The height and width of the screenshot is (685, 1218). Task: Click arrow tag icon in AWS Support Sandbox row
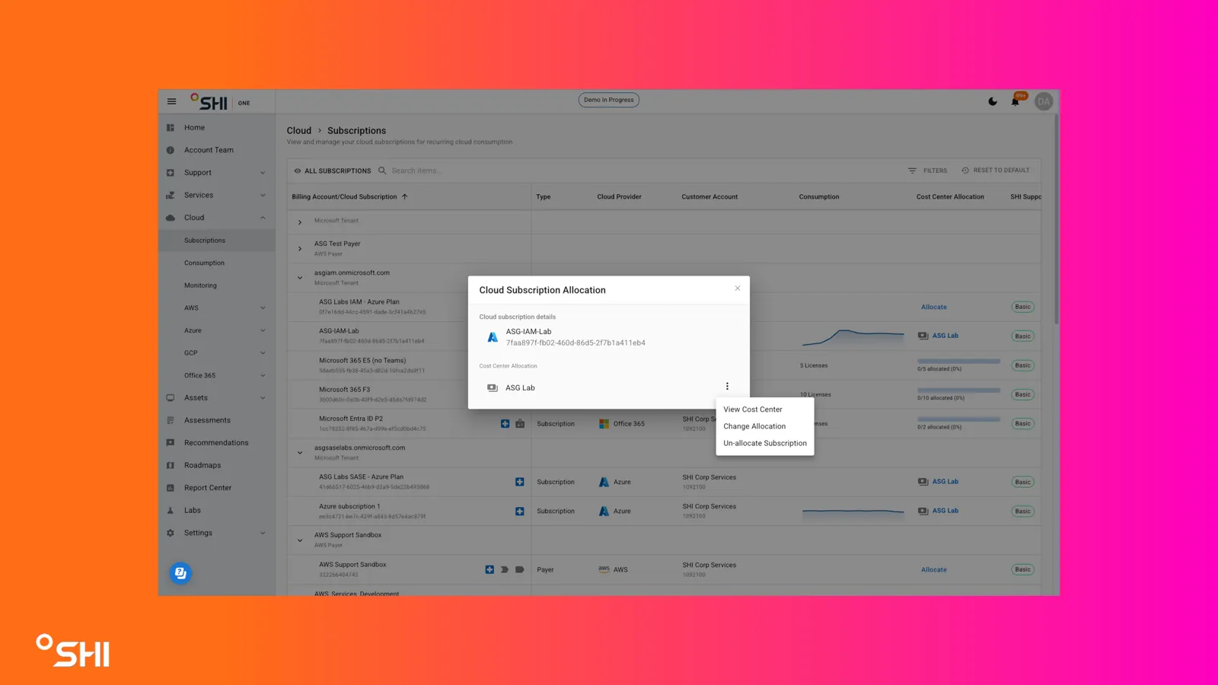[505, 569]
